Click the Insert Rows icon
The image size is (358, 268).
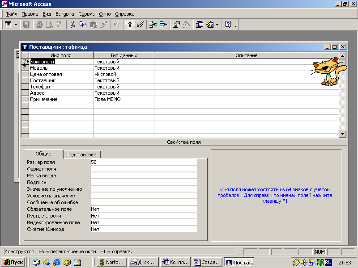click(x=153, y=25)
